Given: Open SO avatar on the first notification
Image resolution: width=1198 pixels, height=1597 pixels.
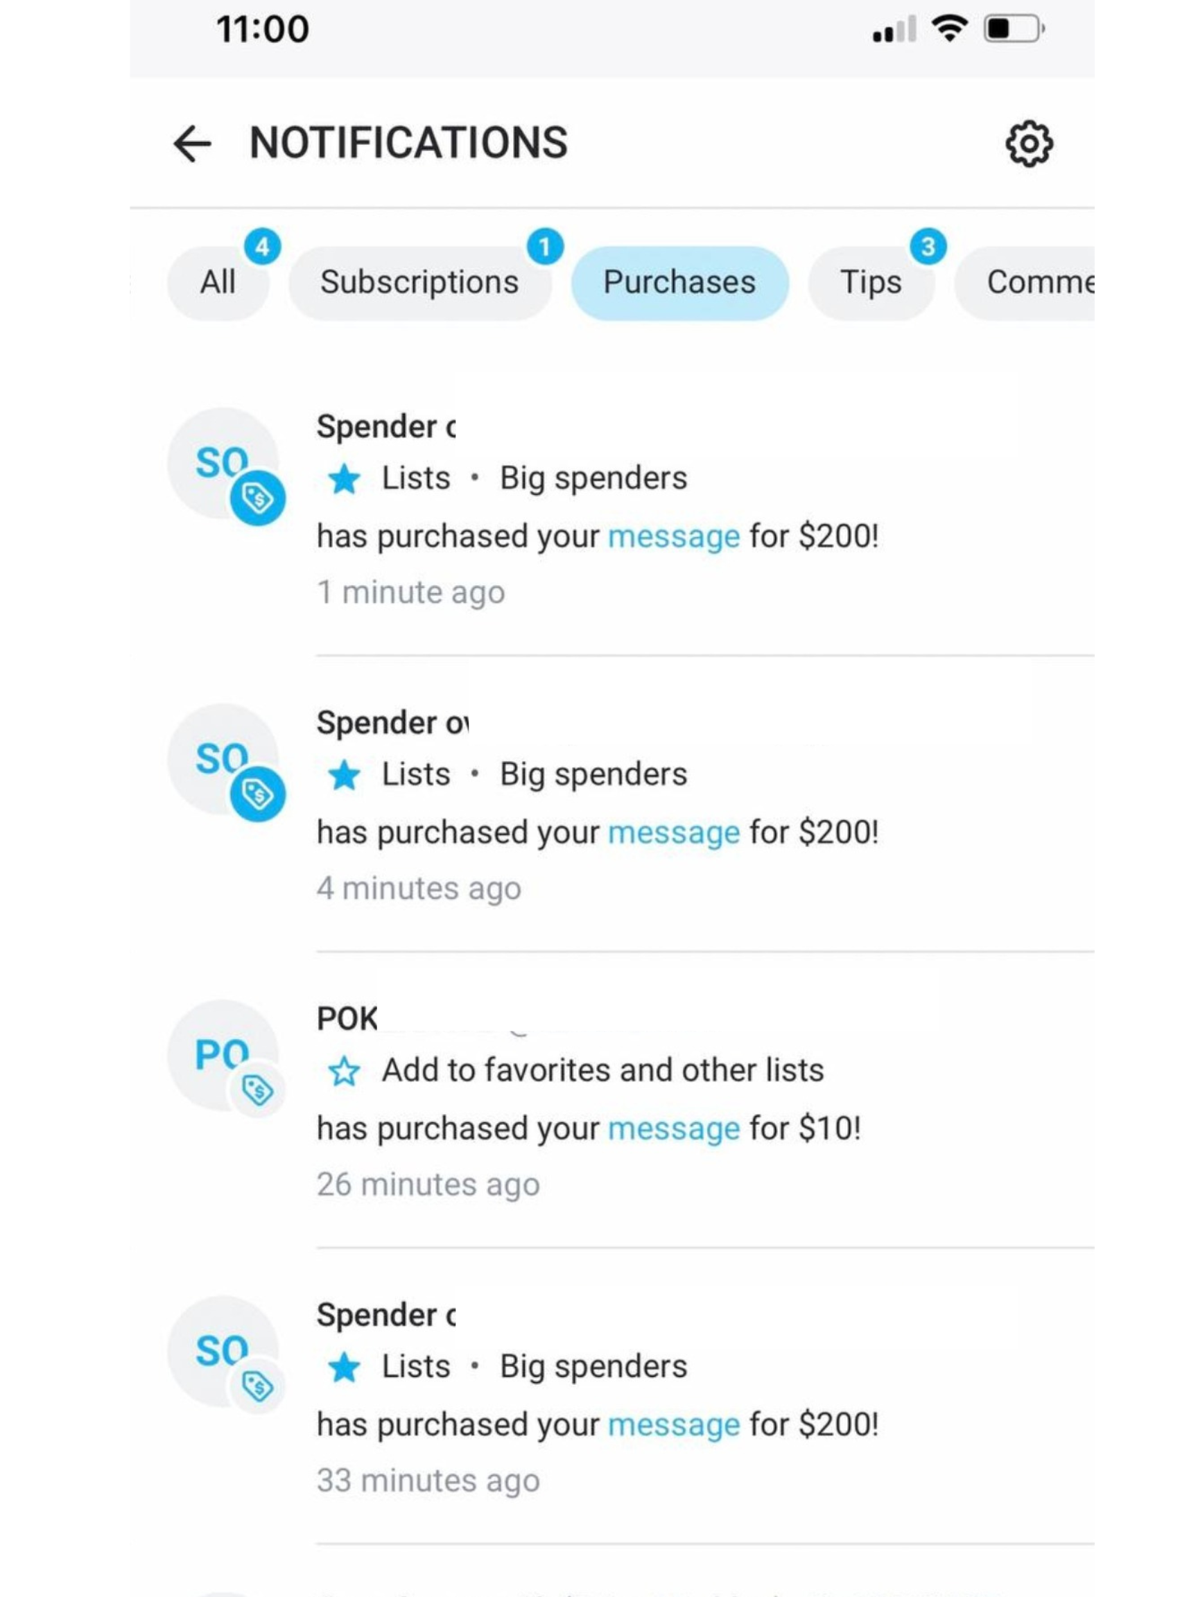Looking at the screenshot, I should point(223,463).
